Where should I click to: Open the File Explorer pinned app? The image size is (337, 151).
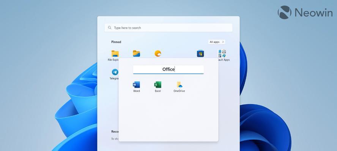115,54
